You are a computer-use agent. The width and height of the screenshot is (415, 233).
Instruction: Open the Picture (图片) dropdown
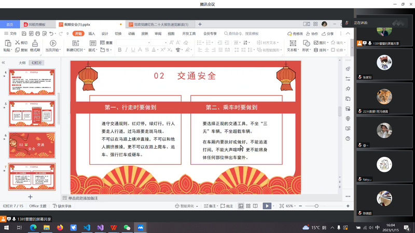point(321,42)
